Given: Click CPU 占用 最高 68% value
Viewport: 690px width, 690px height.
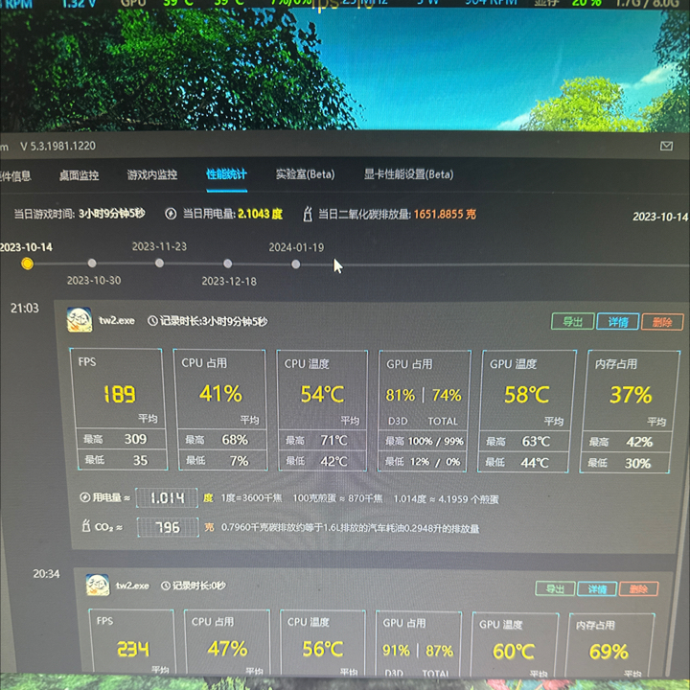Looking at the screenshot, I should (x=235, y=440).
